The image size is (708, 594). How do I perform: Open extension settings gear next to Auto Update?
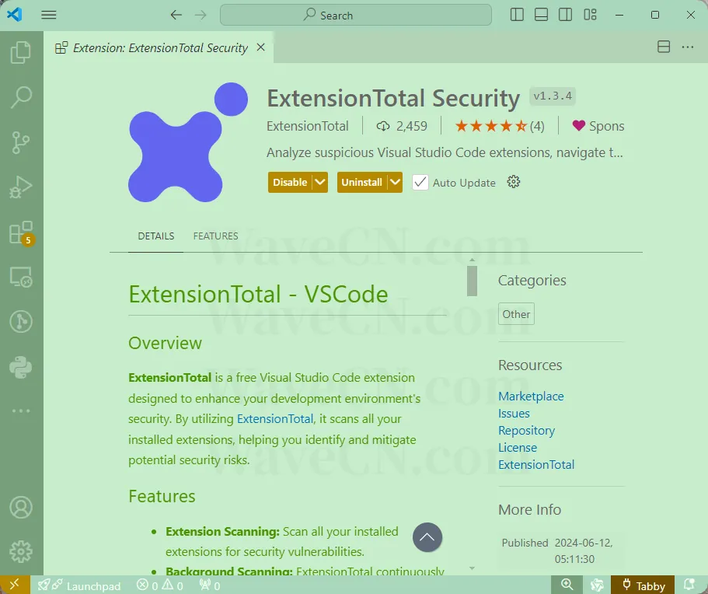pyautogui.click(x=514, y=182)
